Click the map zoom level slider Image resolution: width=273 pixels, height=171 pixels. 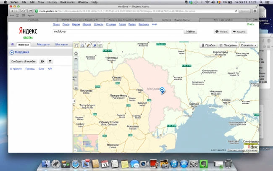[x=76, y=70]
